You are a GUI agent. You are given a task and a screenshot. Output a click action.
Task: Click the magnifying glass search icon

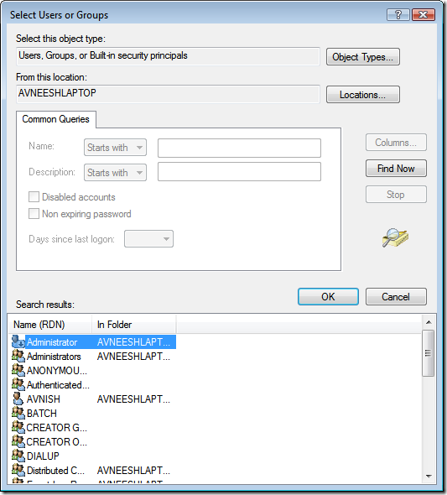(395, 237)
